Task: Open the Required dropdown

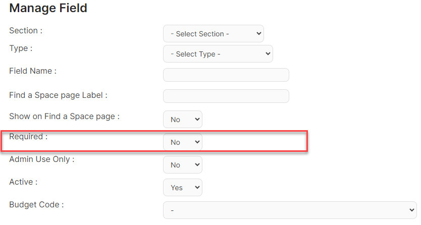Action: pyautogui.click(x=183, y=142)
